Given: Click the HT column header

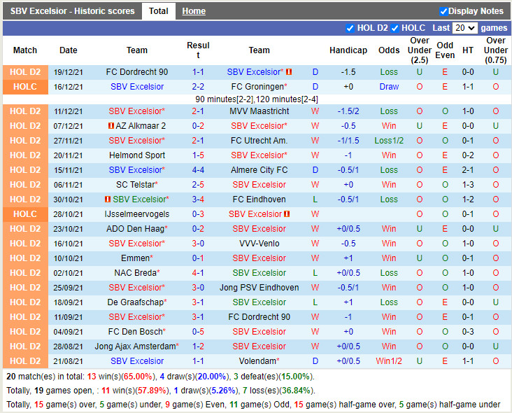Looking at the screenshot, I should [468, 50].
